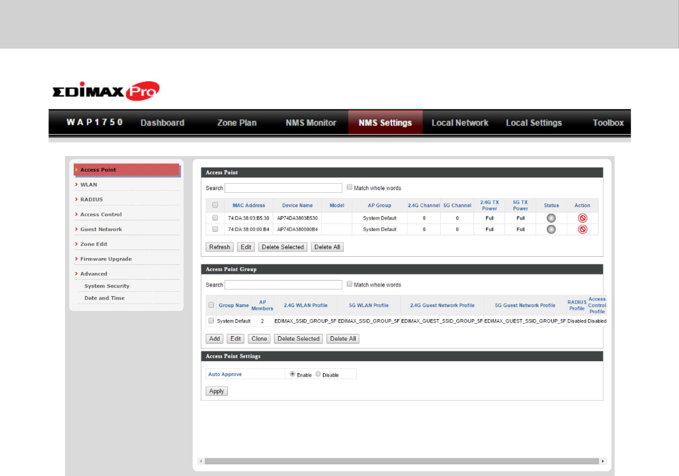Sort by the Group Name column header
The height and width of the screenshot is (476, 679).
point(233,305)
